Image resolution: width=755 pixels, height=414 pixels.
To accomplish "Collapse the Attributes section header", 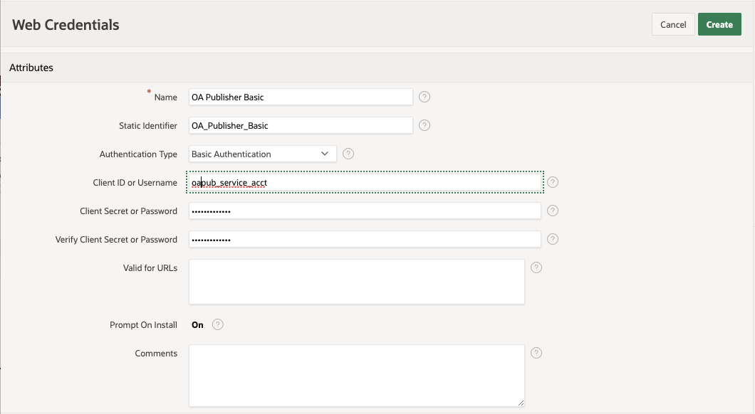I will point(31,68).
